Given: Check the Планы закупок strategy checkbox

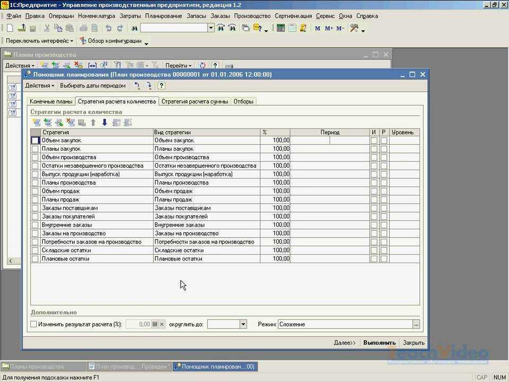Looking at the screenshot, I should pos(35,149).
